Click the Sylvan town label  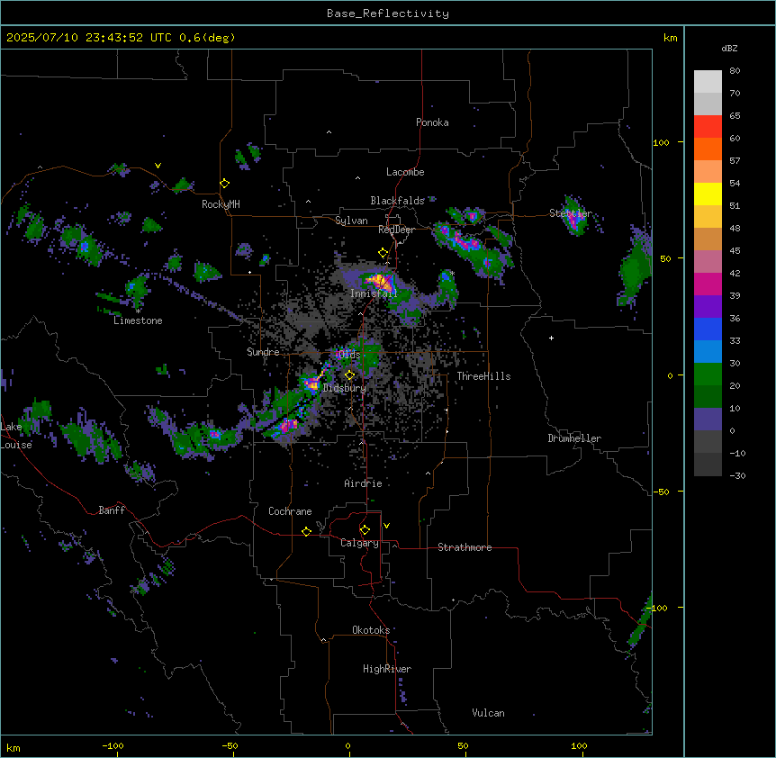351,221
